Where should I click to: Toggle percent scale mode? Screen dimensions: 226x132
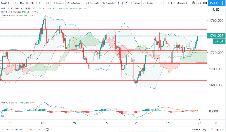(212, 130)
